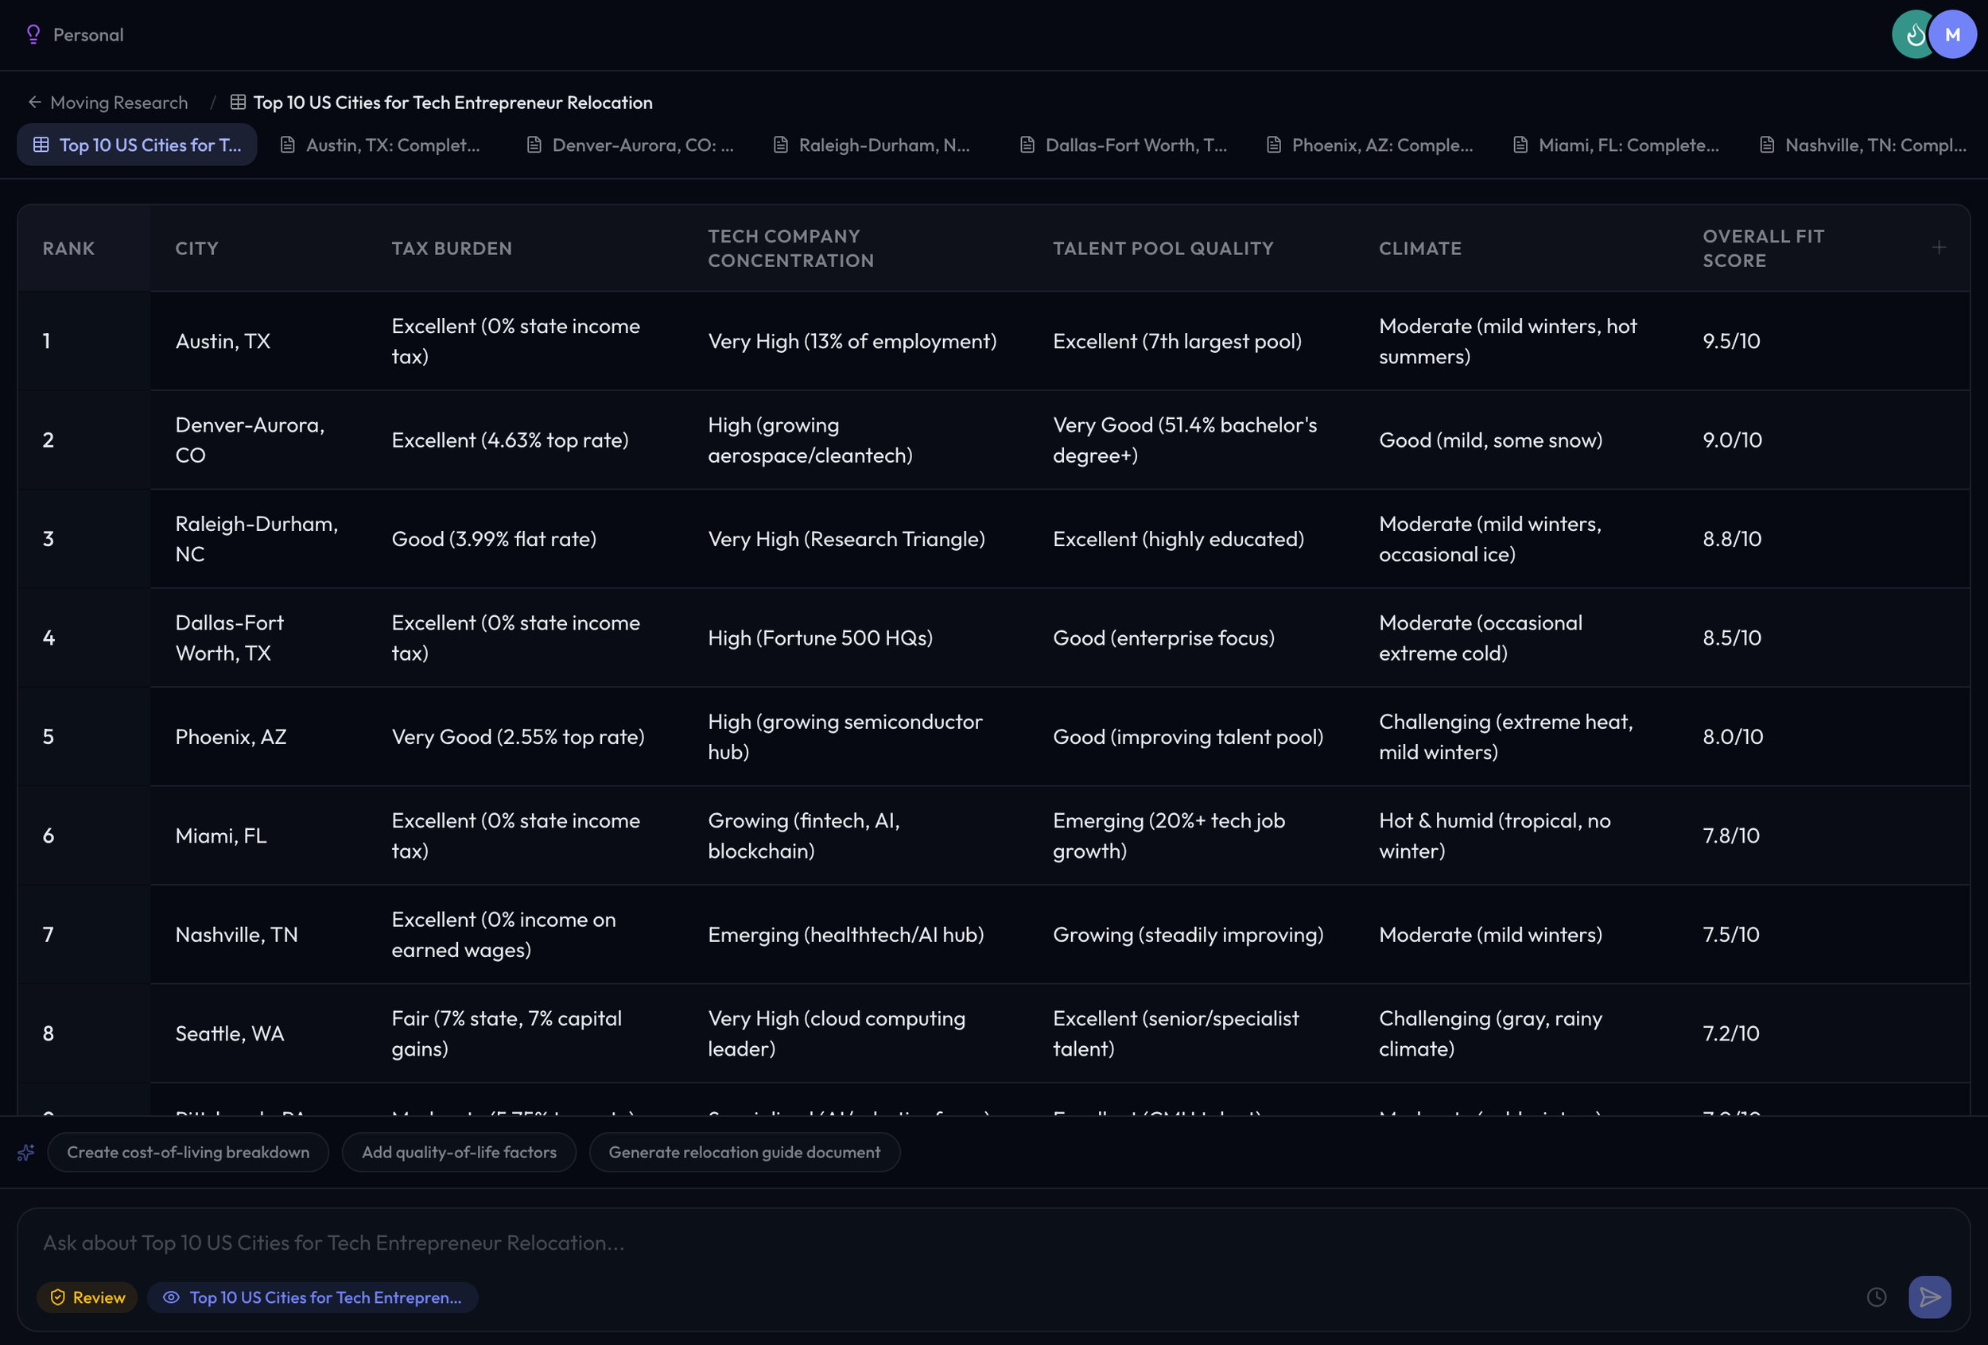
Task: Click the Overall Fit Score column header
Action: [x=1762, y=248]
